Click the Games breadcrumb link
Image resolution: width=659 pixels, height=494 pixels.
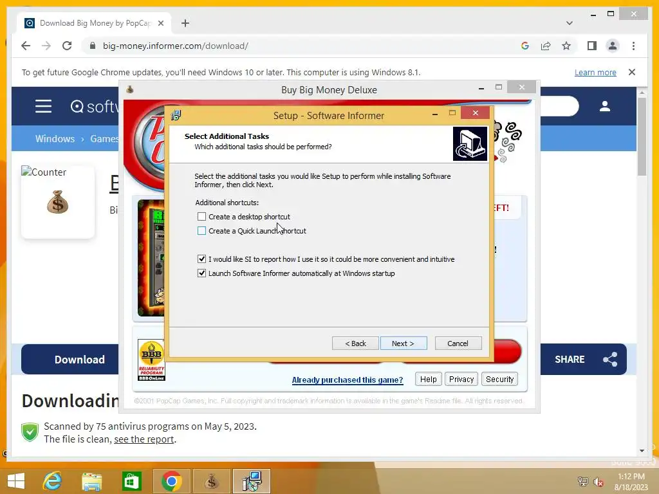pyautogui.click(x=104, y=139)
